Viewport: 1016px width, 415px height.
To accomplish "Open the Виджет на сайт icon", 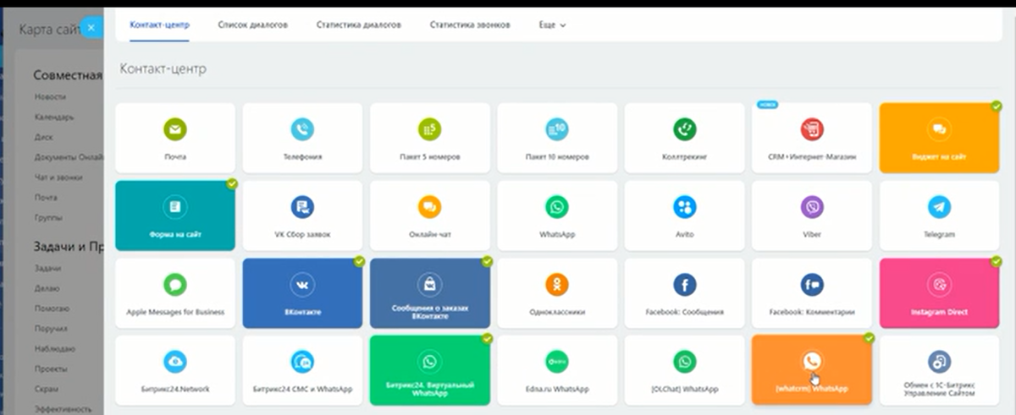I will [939, 129].
